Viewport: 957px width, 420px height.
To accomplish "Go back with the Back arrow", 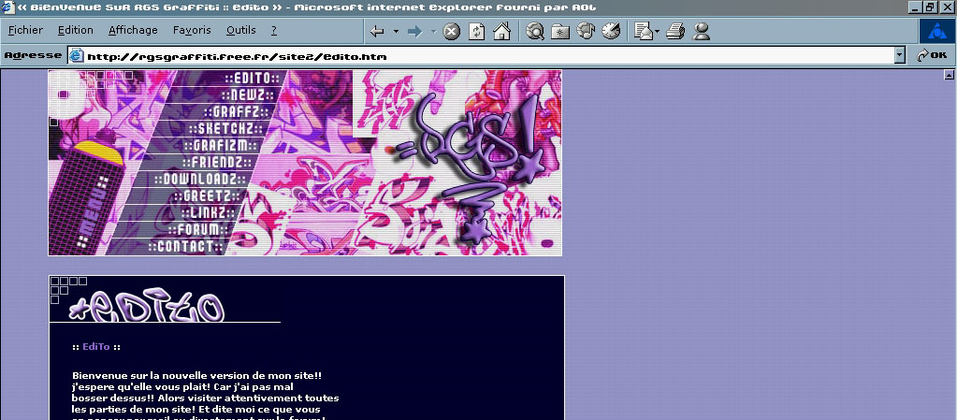I will [x=377, y=31].
